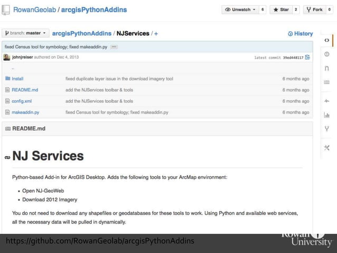This screenshot has width=337, height=253.
Task: Click the 'Download 2012 Imagery' bullet text
Action: 50,200
